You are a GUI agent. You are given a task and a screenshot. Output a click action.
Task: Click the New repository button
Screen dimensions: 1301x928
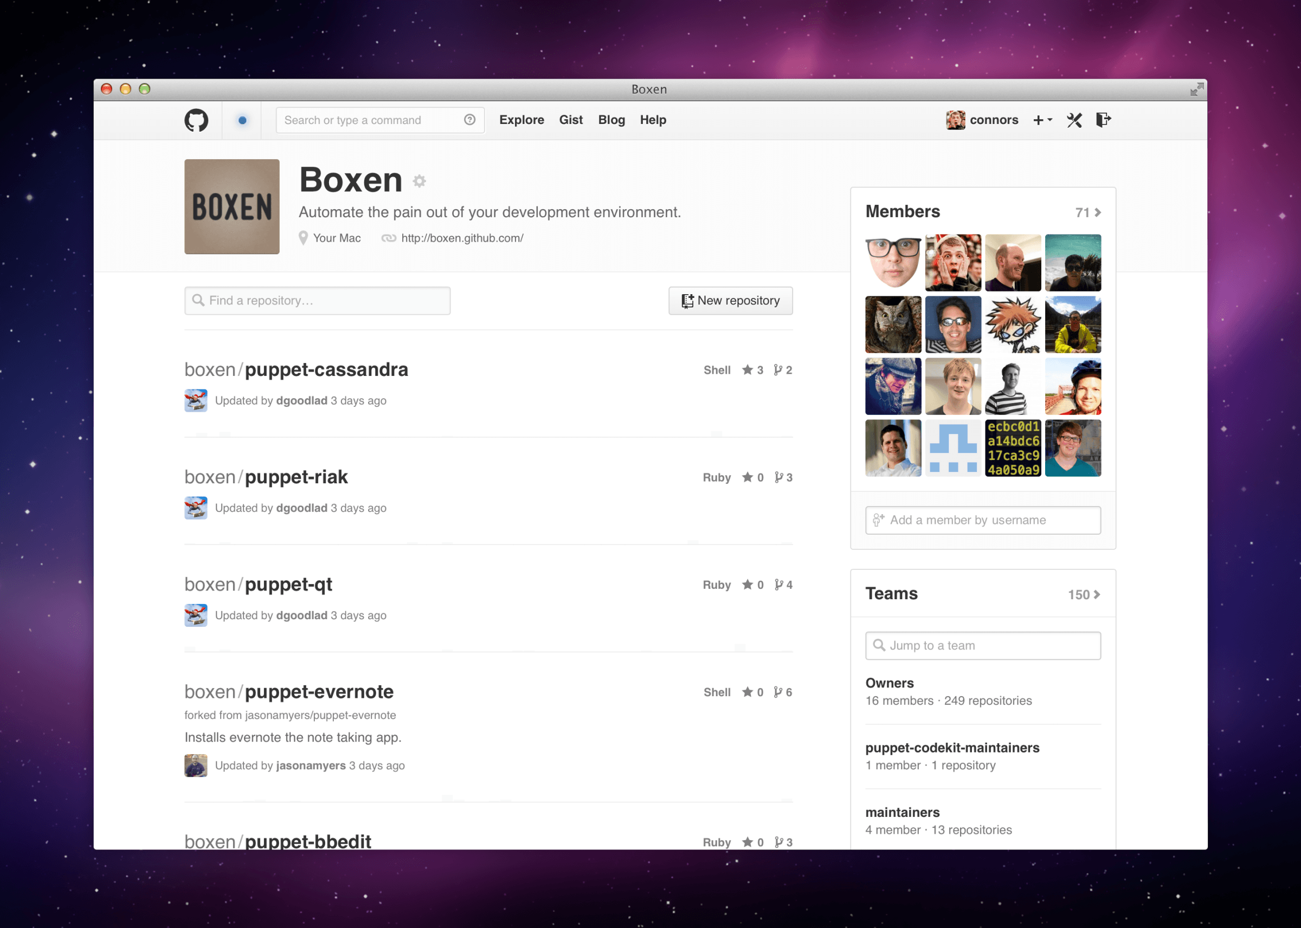pos(730,301)
